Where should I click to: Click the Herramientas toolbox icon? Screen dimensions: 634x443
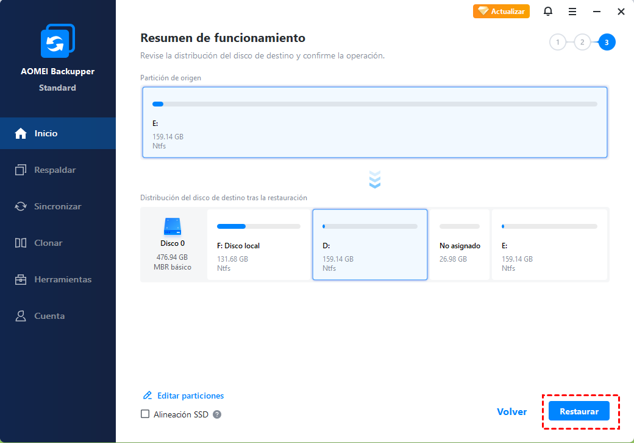(x=21, y=279)
